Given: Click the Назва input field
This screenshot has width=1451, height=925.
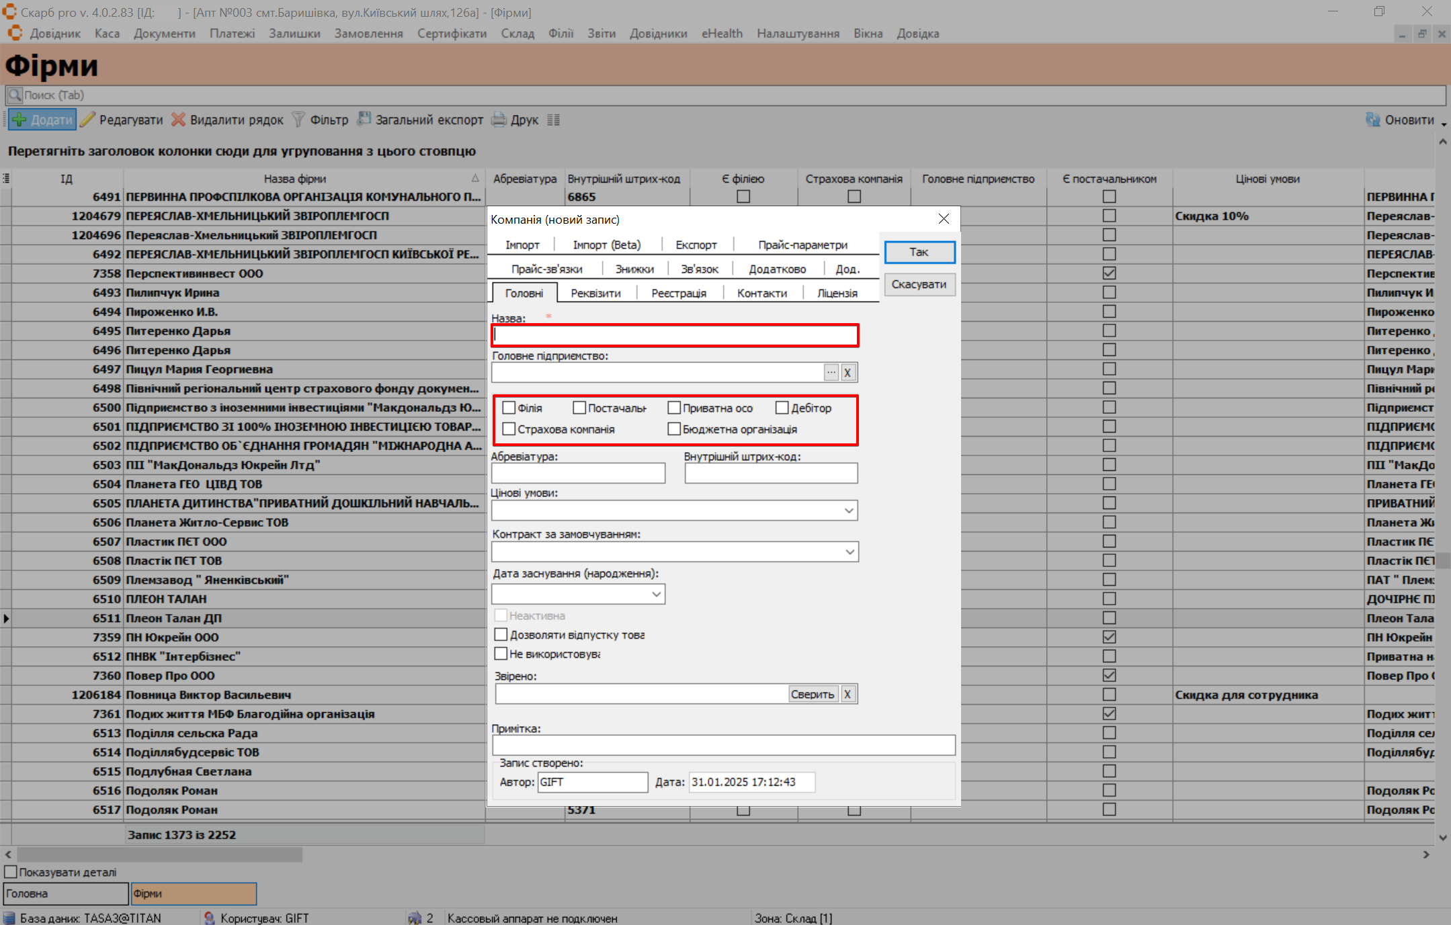Looking at the screenshot, I should pos(675,335).
